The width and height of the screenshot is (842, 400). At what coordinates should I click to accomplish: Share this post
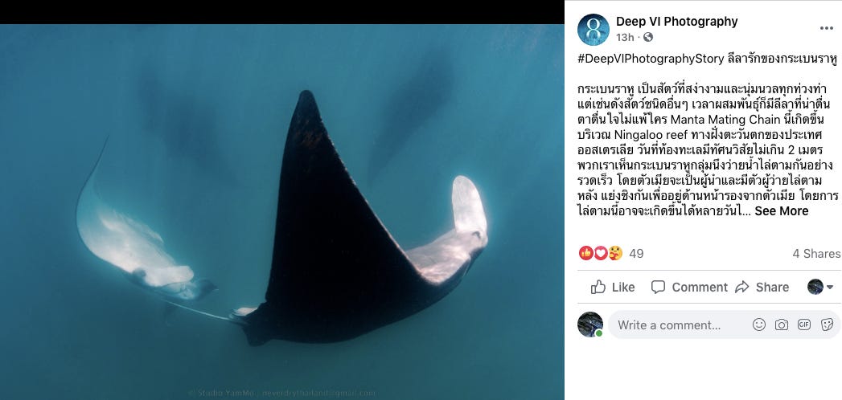(762, 288)
